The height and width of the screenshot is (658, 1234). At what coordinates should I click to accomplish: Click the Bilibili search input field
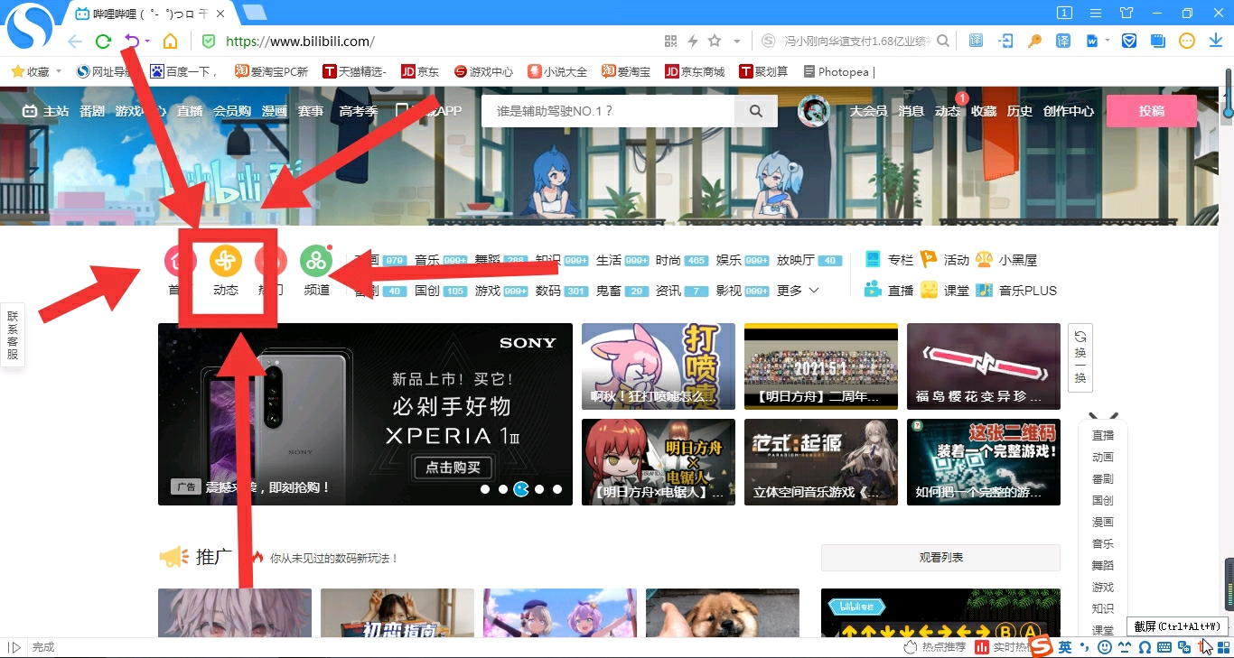coord(608,111)
